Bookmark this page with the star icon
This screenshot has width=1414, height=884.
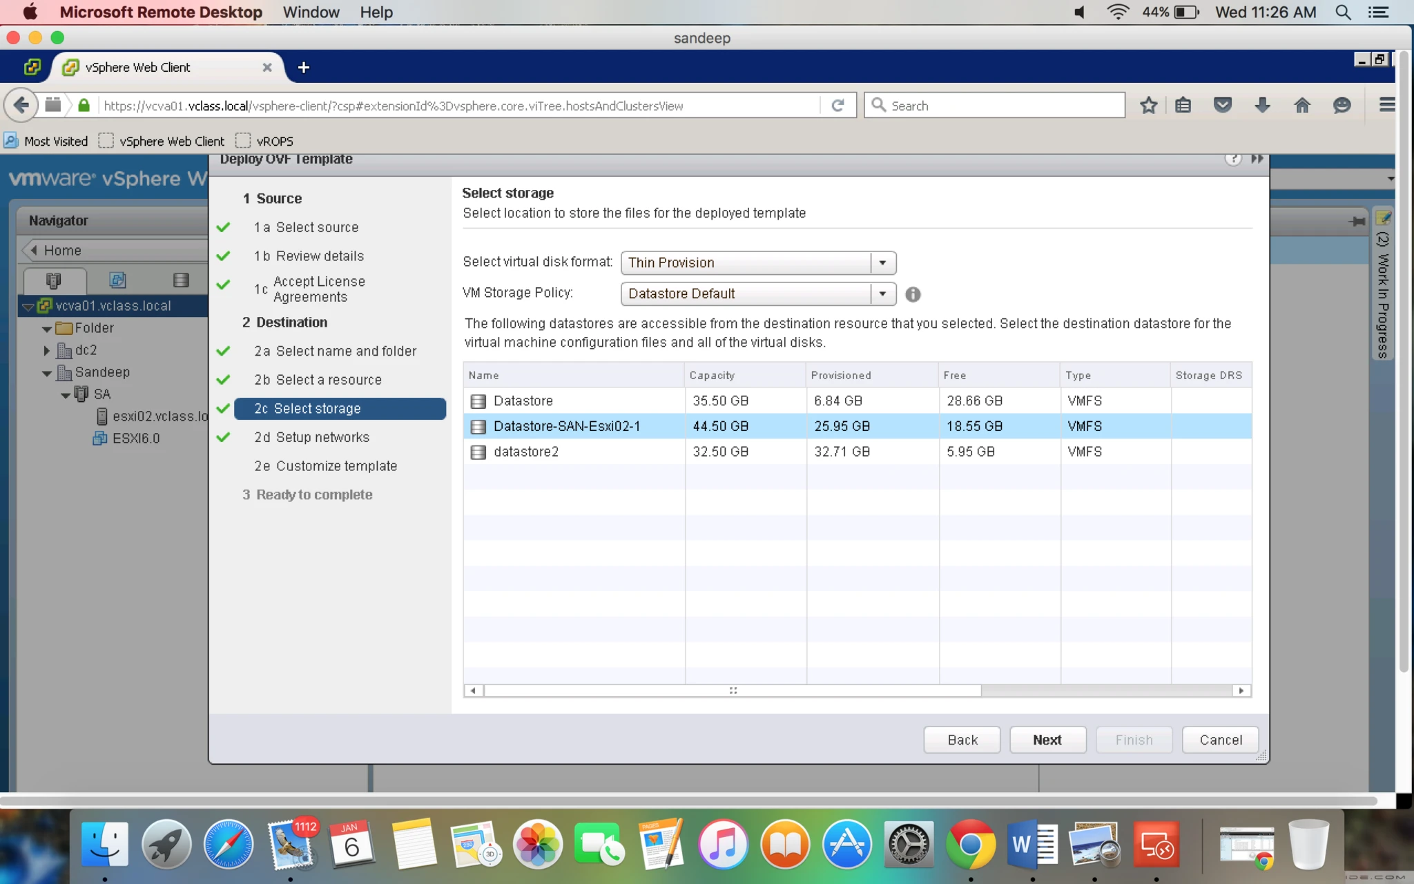tap(1148, 105)
